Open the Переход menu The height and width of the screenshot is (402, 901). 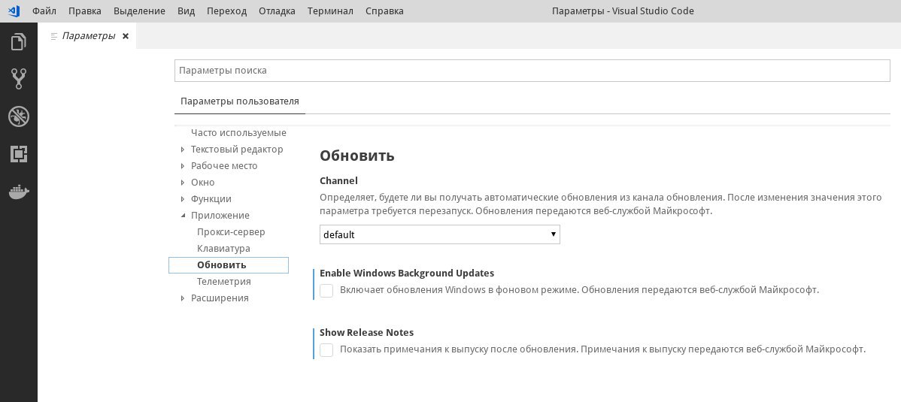pos(227,11)
